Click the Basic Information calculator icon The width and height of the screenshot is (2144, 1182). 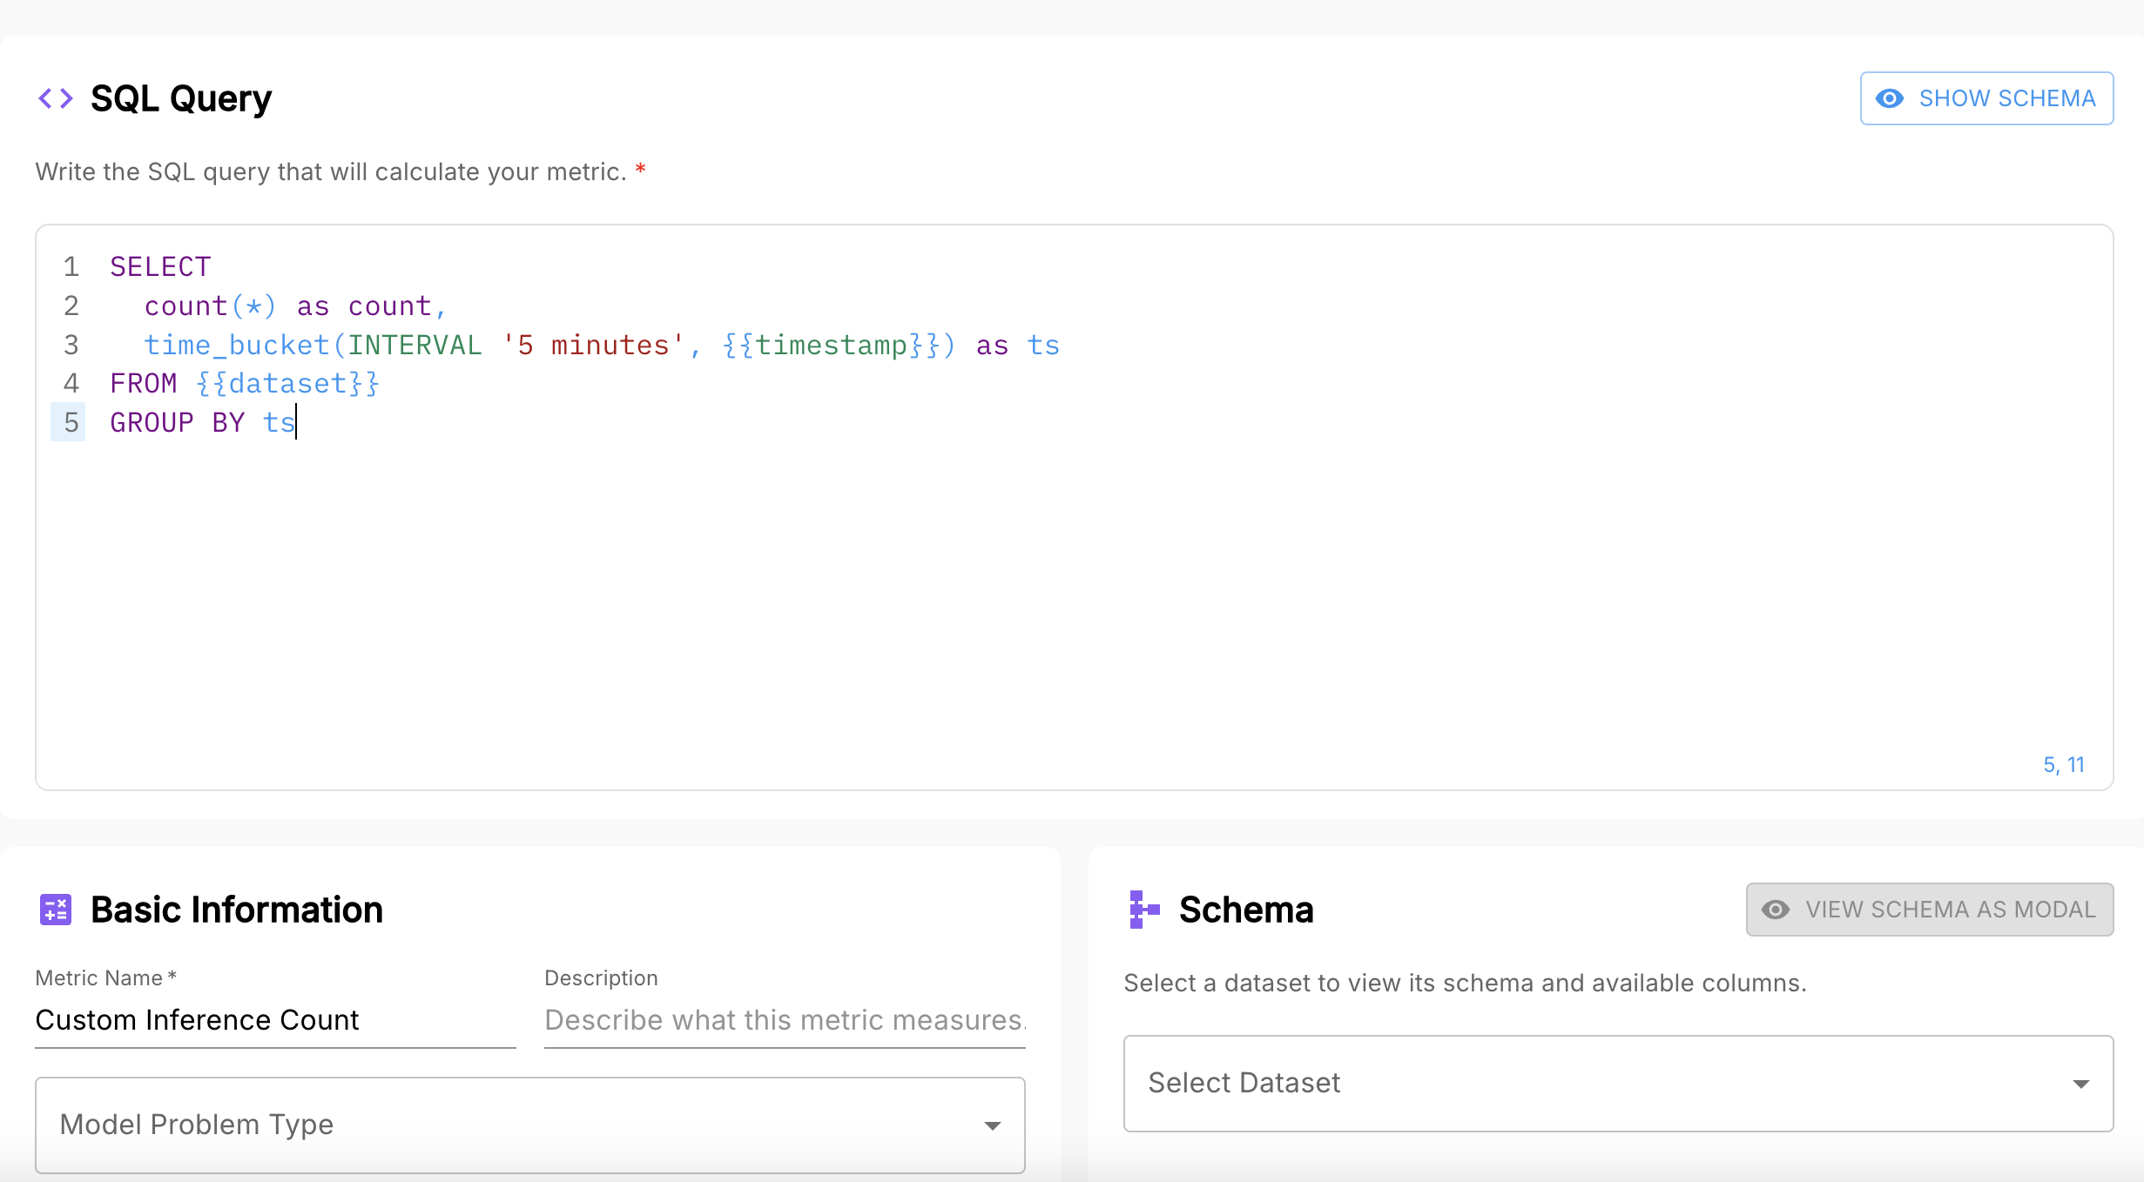(56, 910)
